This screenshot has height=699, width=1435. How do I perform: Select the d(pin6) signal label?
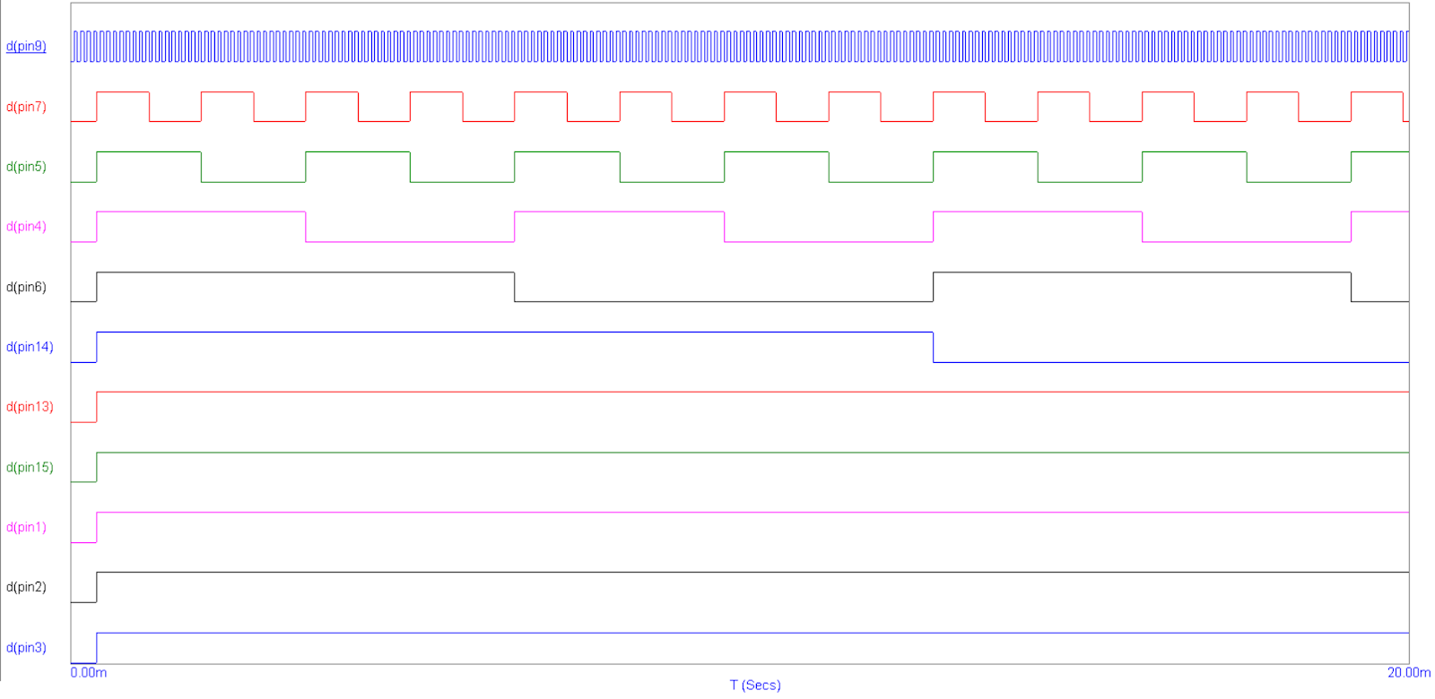(26, 287)
